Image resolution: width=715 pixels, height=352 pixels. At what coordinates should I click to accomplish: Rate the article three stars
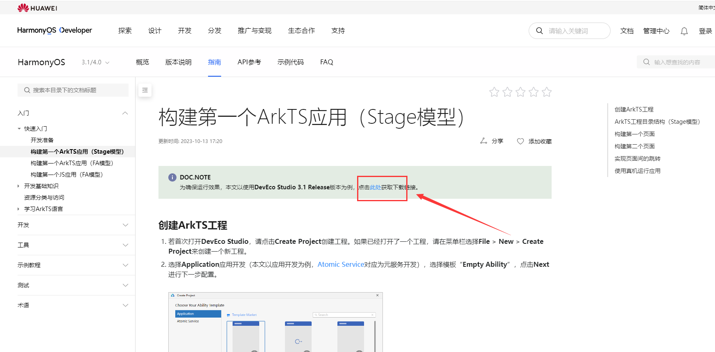click(x=520, y=92)
